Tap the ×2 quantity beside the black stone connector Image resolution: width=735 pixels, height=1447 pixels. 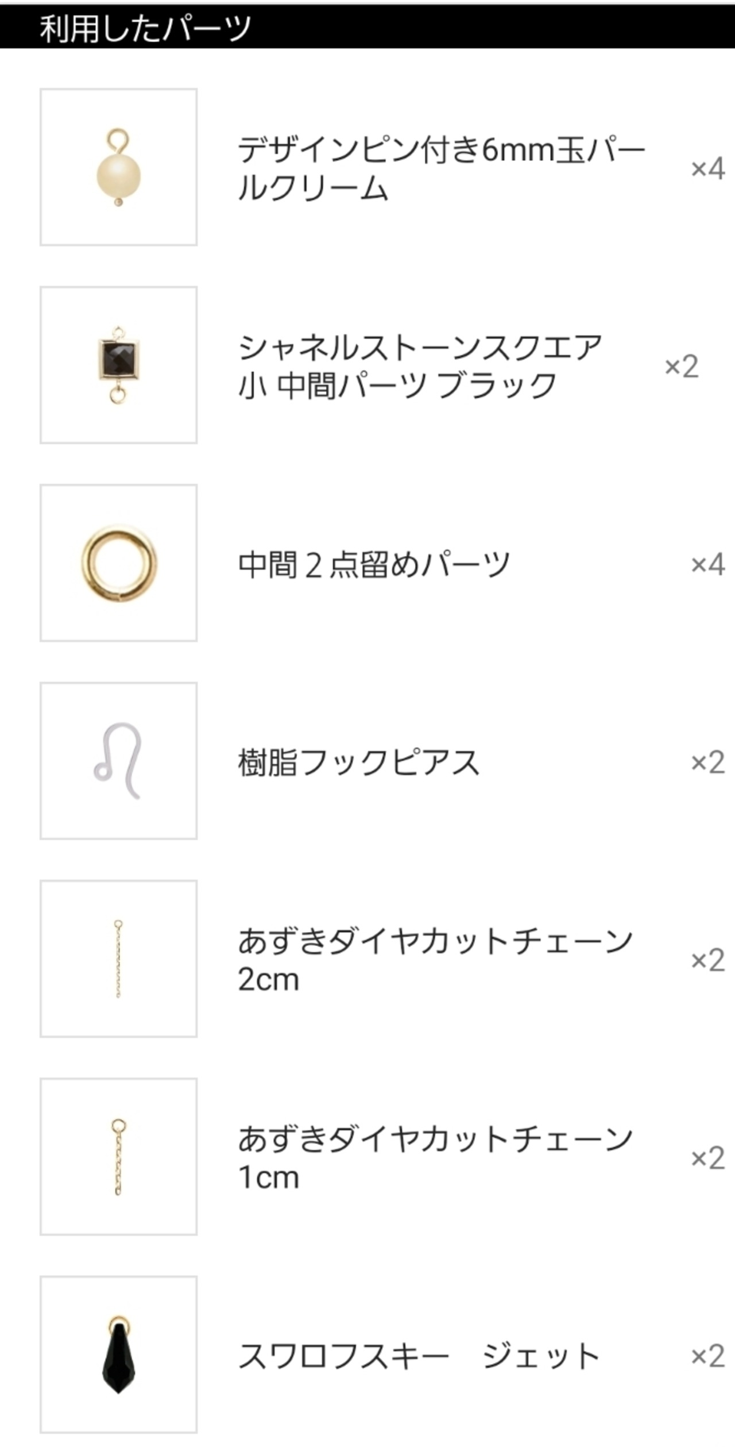point(681,366)
